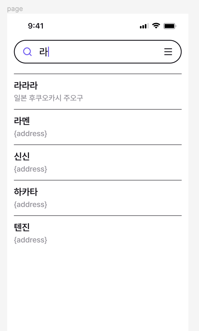Choose the 하카타 suggestion
199x331 pixels.
click(x=26, y=192)
